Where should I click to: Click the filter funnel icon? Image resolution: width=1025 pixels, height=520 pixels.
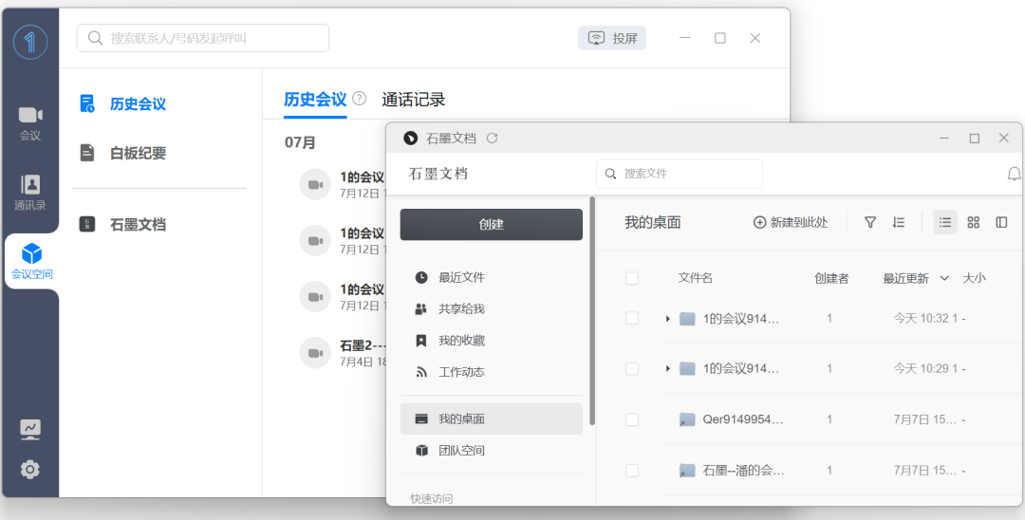[x=870, y=223]
